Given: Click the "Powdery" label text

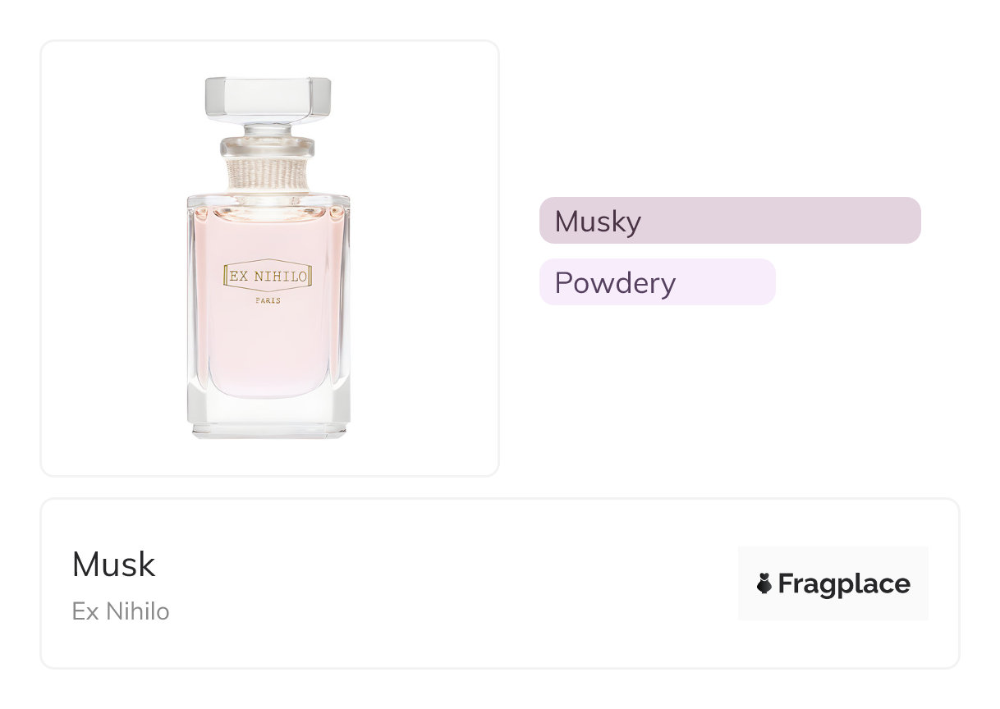Looking at the screenshot, I should click(x=615, y=283).
